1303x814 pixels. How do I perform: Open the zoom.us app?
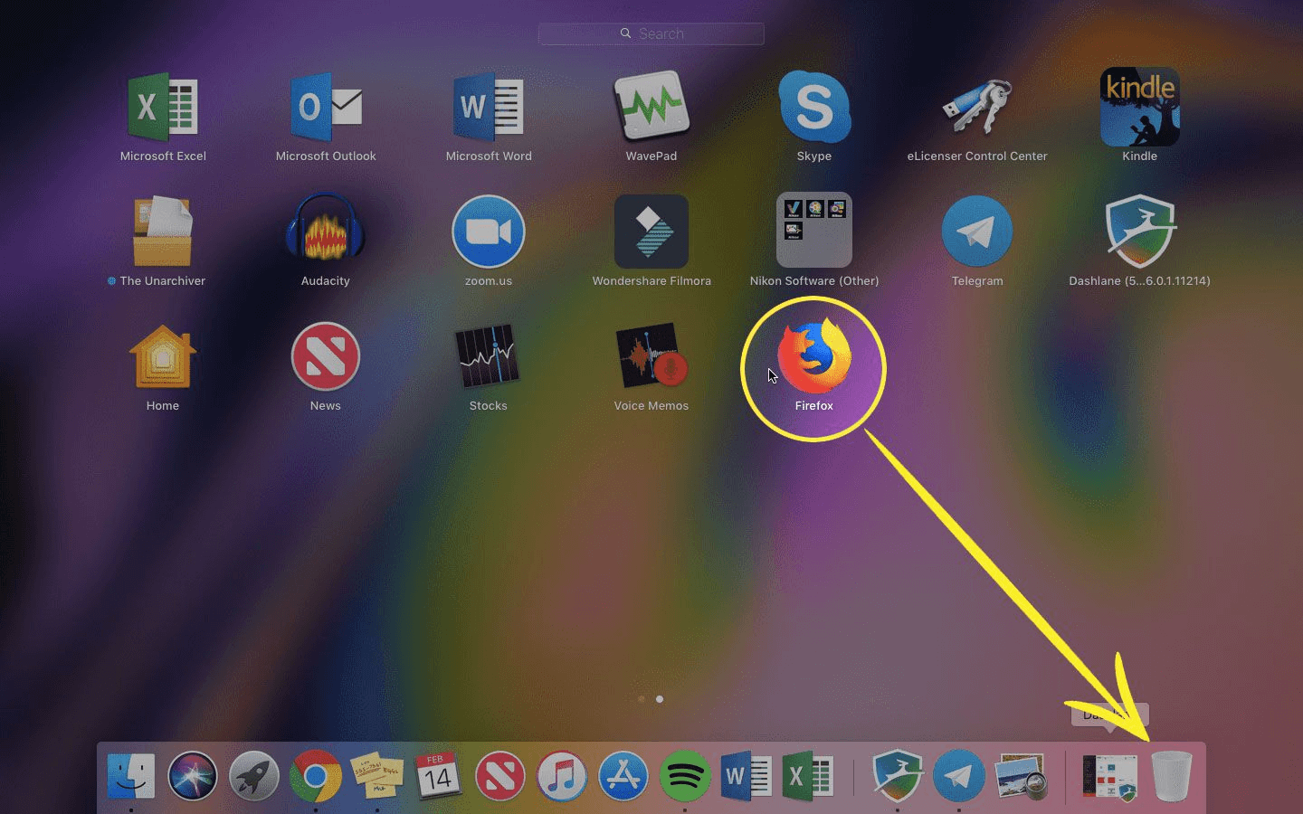pyautogui.click(x=489, y=232)
